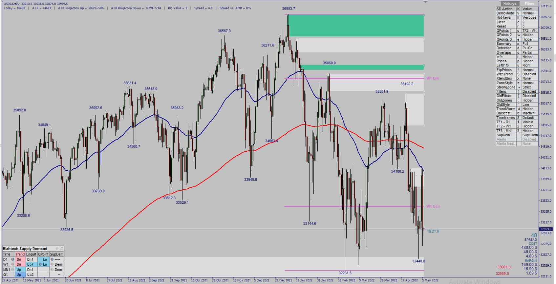The height and width of the screenshot is (284, 556).
Task: Toggle Hot-keys Verbose setting
Action: coord(530,18)
